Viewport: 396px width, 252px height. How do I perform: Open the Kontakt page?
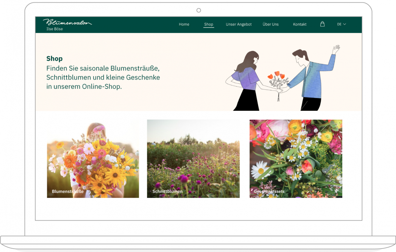click(x=300, y=24)
